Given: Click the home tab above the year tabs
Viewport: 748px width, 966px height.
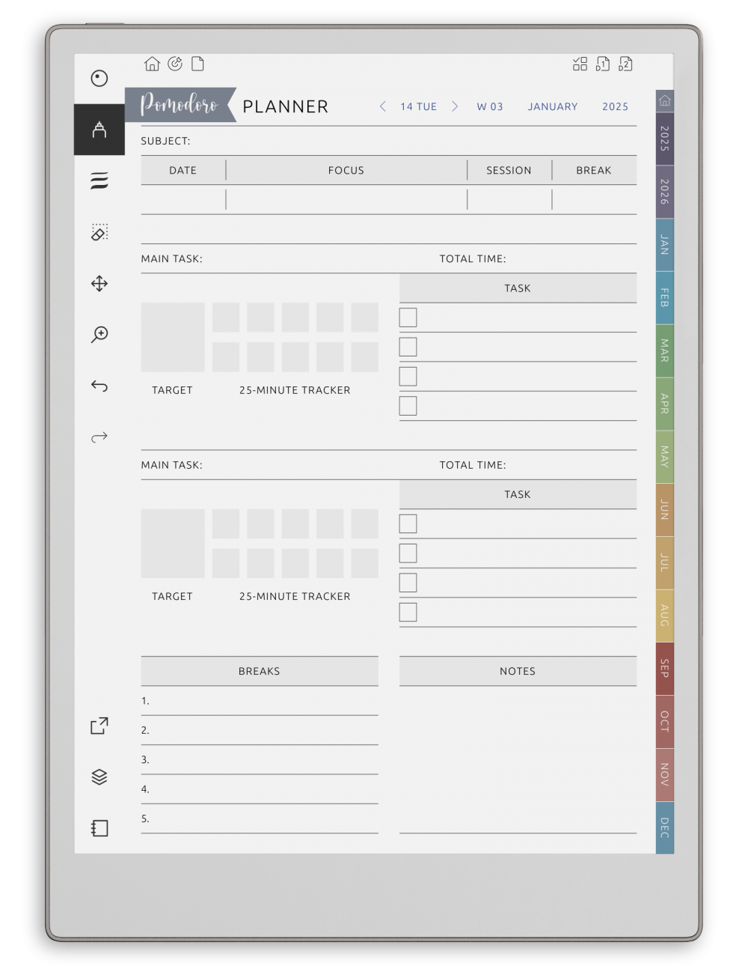Looking at the screenshot, I should click(664, 100).
